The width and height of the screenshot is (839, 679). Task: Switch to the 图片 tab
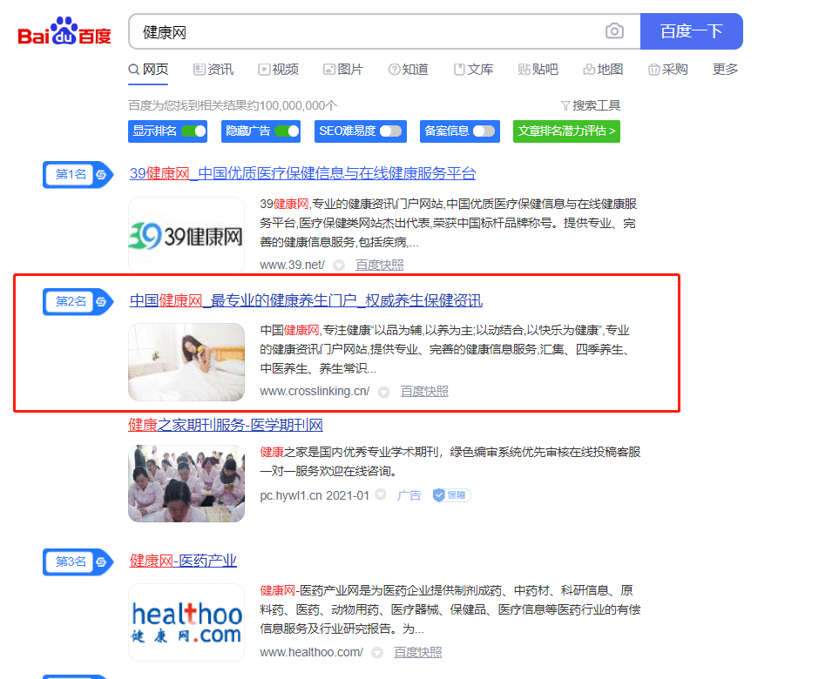(x=343, y=70)
